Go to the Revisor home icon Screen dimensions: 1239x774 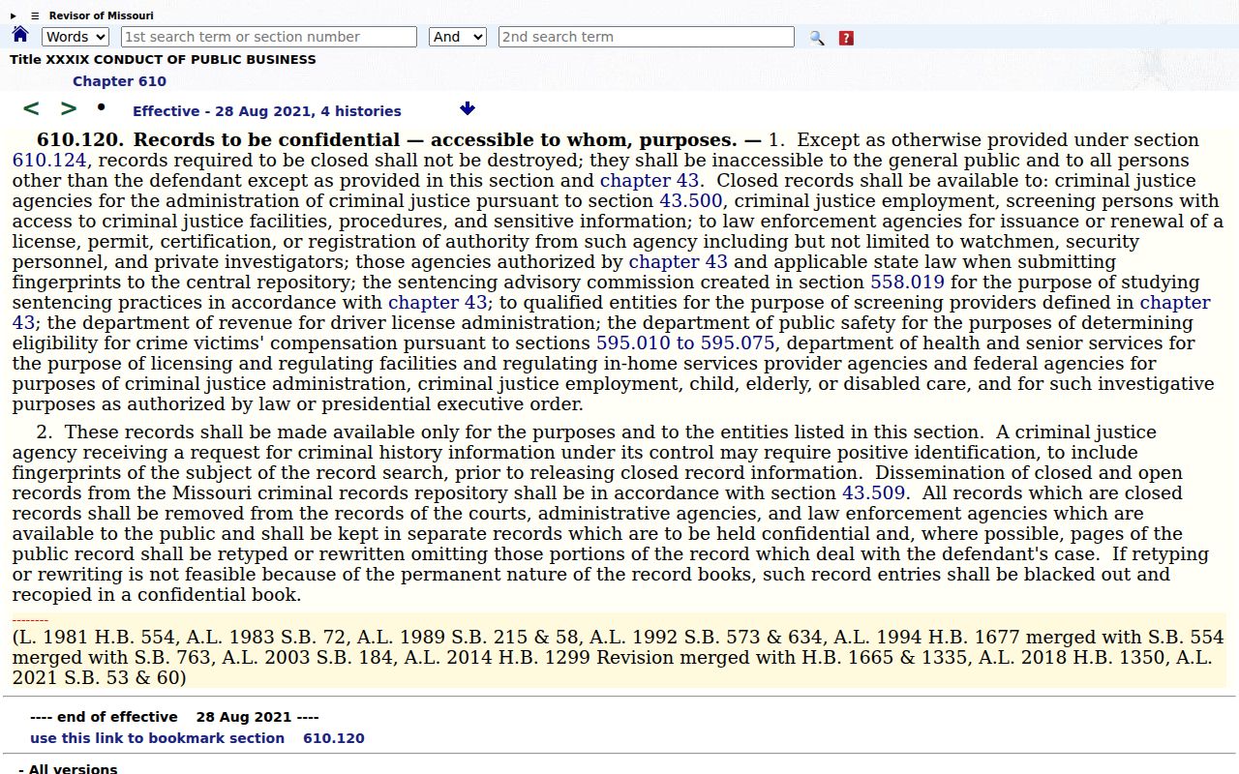pyautogui.click(x=20, y=36)
